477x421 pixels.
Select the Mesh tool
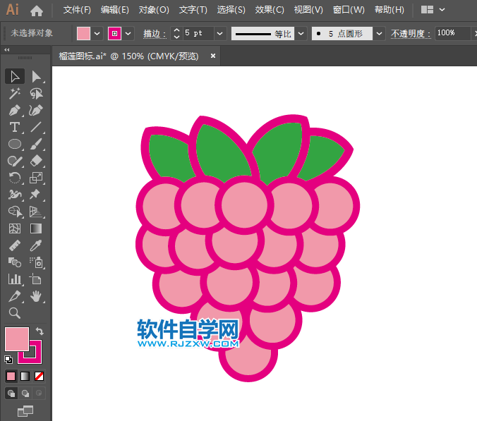pos(15,228)
